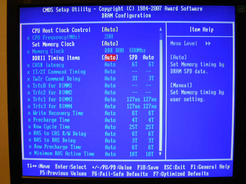Click 1T/2T Command Timing label
Screen dimensions: 246x184
pos(59,72)
